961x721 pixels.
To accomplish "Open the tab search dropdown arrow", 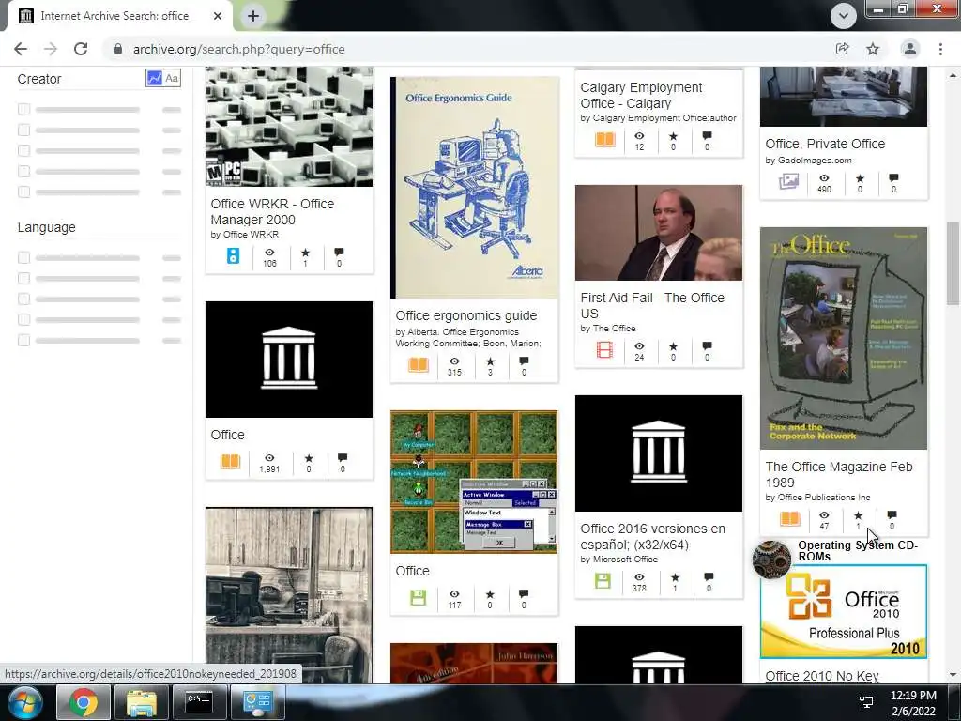I will (844, 16).
